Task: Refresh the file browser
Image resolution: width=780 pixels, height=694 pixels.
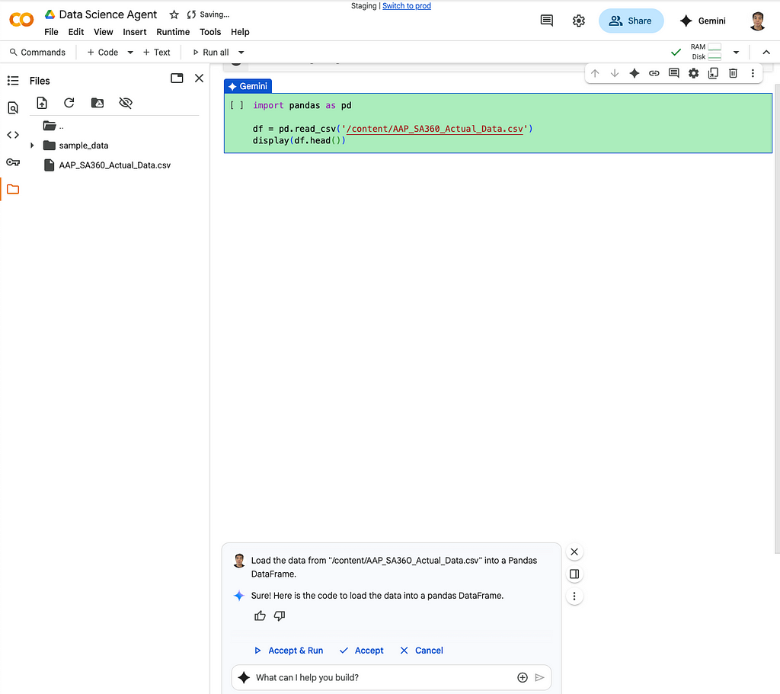Action: point(69,103)
